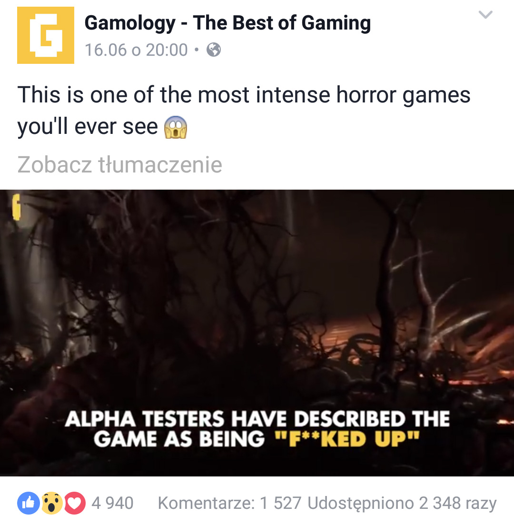Click the red Love heart reaction icon
This screenshot has width=514, height=526.
[x=74, y=503]
